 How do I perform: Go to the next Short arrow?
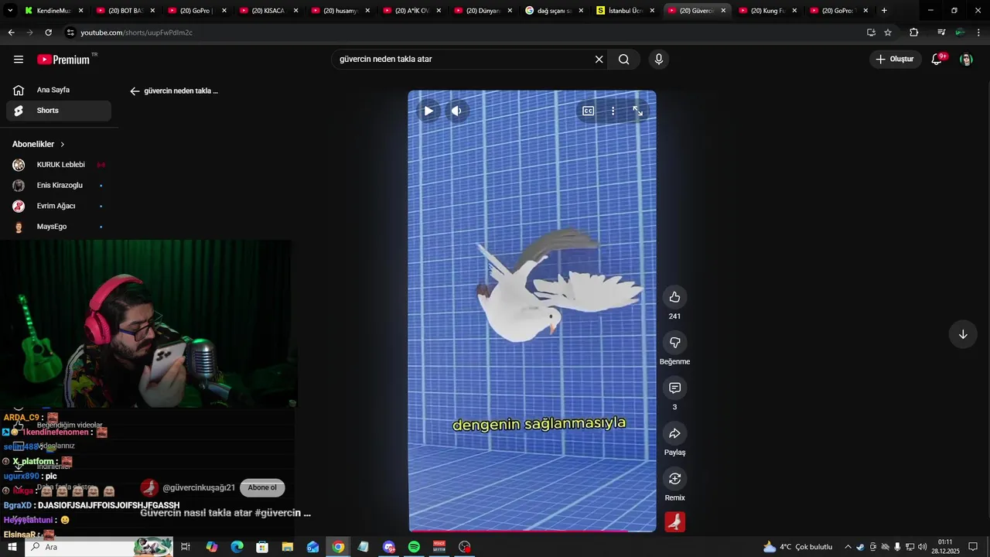963,334
